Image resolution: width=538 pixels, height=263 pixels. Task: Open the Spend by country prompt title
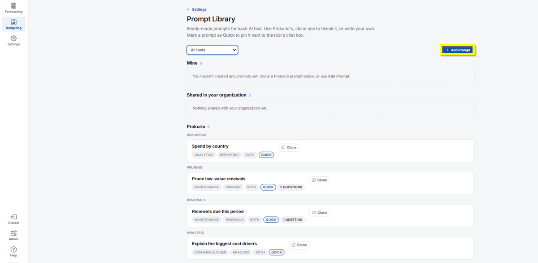tap(210, 146)
